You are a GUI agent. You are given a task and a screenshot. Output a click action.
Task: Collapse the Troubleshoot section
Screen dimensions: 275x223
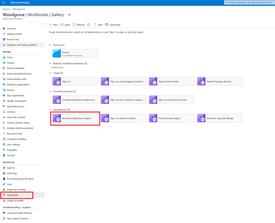50,110
